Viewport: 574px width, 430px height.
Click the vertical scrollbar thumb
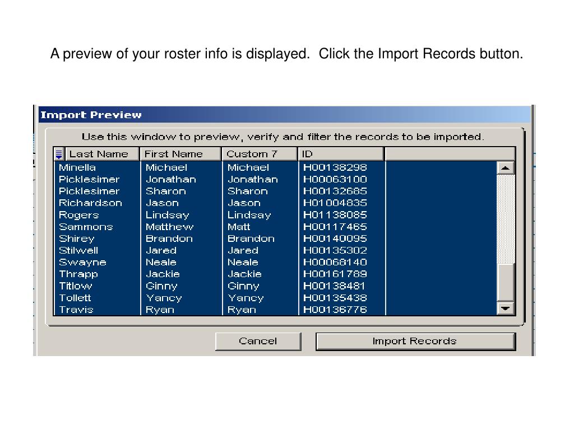pyautogui.click(x=506, y=282)
